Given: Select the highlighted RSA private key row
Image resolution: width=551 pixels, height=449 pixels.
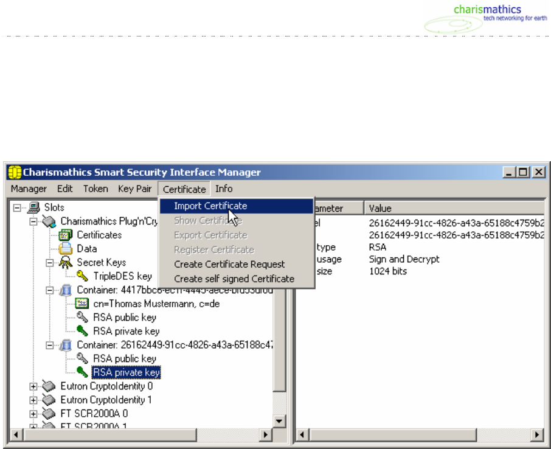Looking at the screenshot, I should pos(126,372).
